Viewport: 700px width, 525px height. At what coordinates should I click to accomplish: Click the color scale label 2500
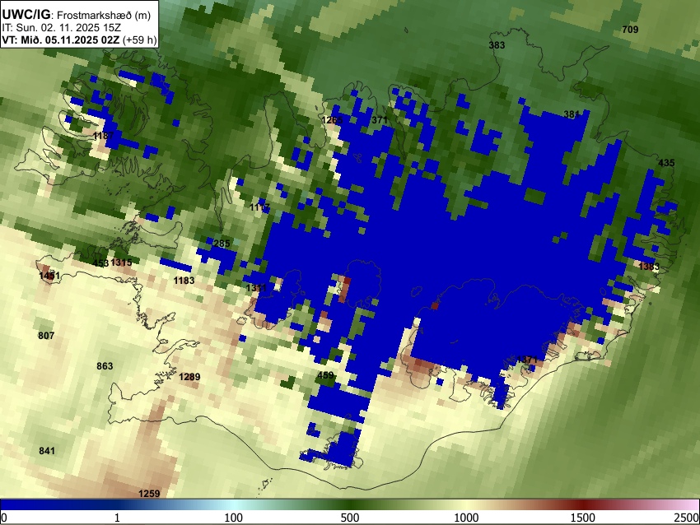pos(688,518)
